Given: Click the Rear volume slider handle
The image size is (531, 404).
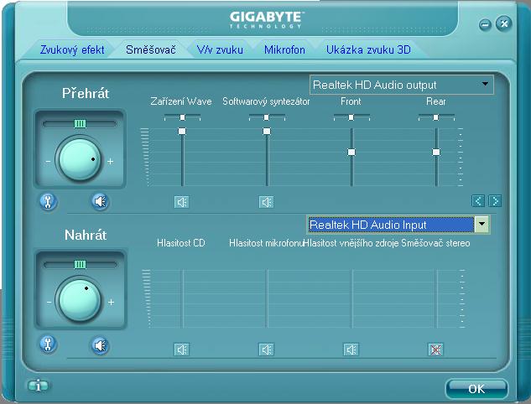Looking at the screenshot, I should [x=436, y=153].
